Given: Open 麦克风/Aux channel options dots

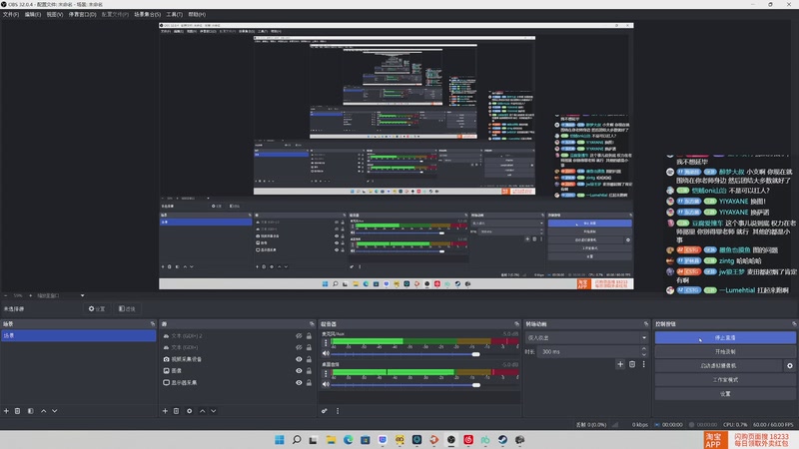Looking at the screenshot, I should click(x=327, y=343).
